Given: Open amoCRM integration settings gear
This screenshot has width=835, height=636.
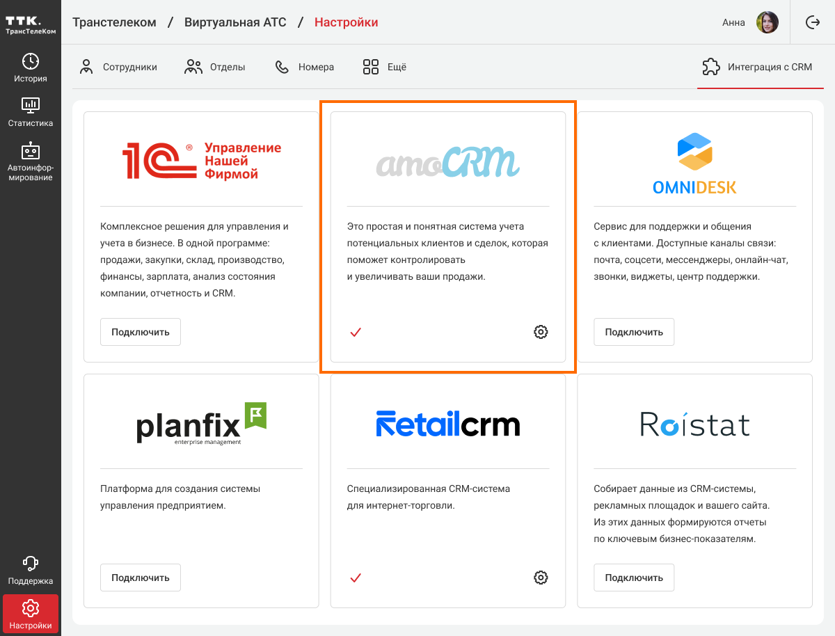Looking at the screenshot, I should (x=541, y=332).
